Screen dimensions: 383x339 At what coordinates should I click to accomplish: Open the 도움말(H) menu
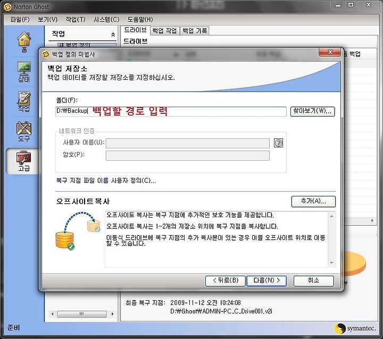point(140,20)
